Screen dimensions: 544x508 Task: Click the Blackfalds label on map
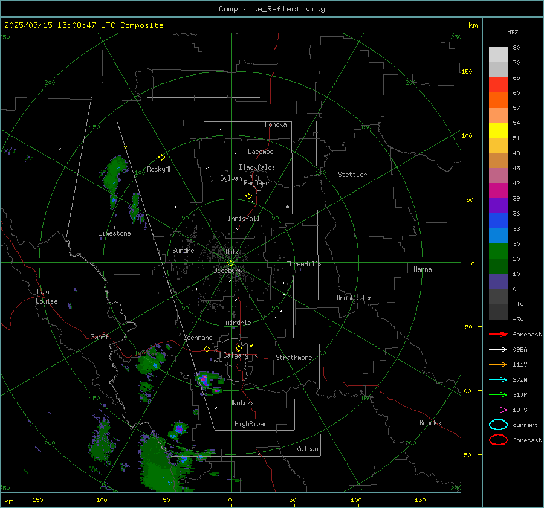pyautogui.click(x=257, y=167)
